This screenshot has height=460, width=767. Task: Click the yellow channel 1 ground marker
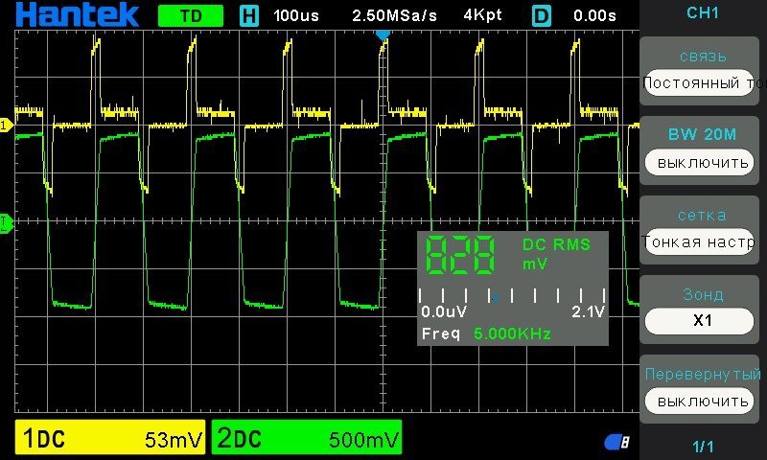tap(5, 126)
